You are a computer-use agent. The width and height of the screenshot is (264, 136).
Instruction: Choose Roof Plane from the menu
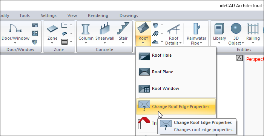coord(163,72)
